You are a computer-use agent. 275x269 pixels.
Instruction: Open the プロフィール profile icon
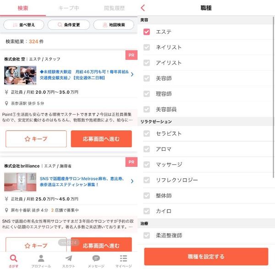click(x=41, y=258)
